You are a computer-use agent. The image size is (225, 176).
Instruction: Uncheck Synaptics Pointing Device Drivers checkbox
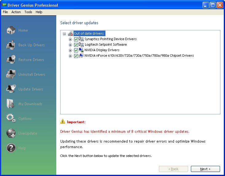point(76,39)
